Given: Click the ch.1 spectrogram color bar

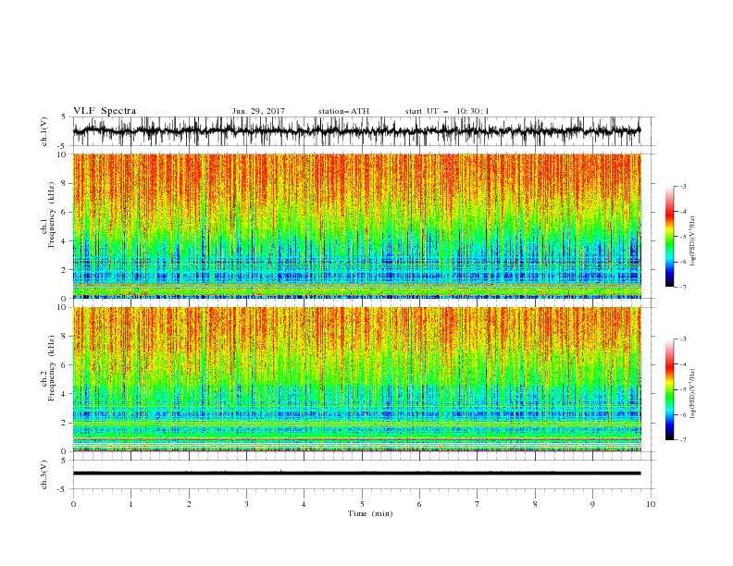Looking at the screenshot, I should (x=669, y=237).
